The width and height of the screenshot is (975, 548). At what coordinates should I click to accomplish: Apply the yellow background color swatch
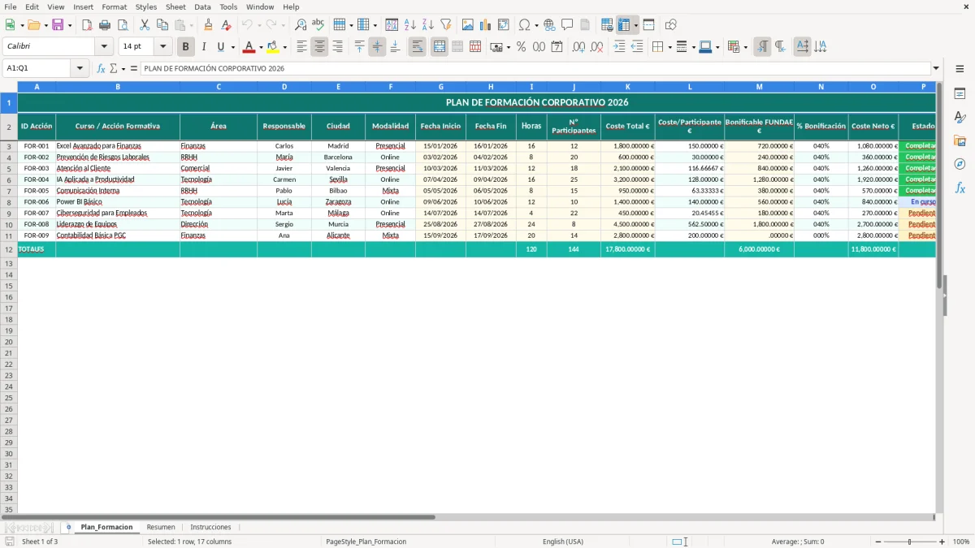[273, 47]
